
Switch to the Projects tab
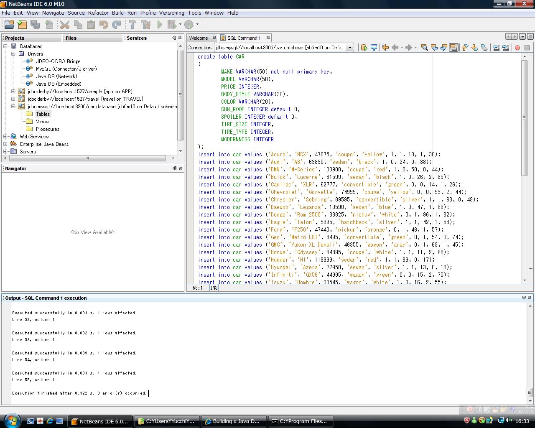15,38
